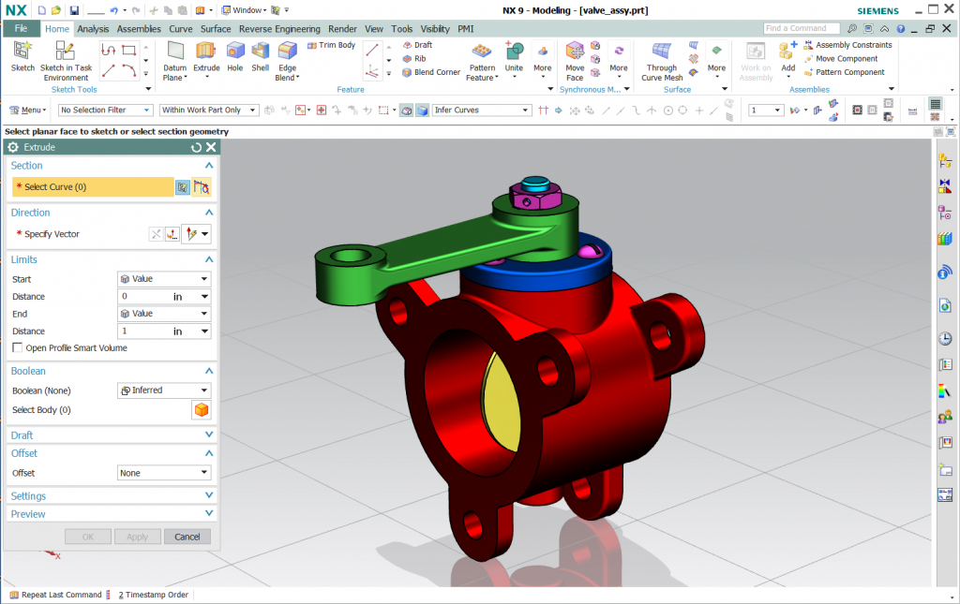Open the Specify Vector type dropdown arrow
Screen dimensions: 960x604
pyautogui.click(x=205, y=234)
